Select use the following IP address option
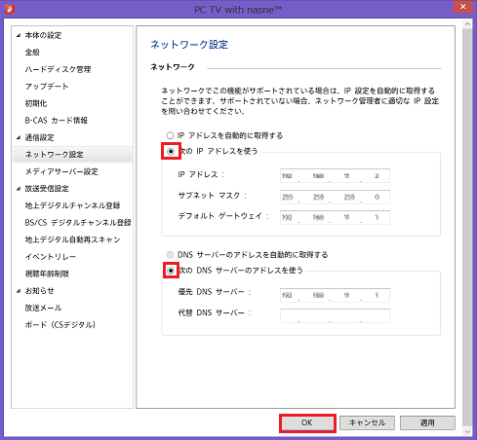The height and width of the screenshot is (440, 477). (171, 151)
